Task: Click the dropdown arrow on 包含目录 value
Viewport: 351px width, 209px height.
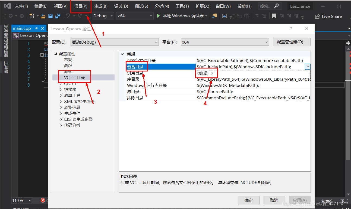Action: [x=308, y=67]
